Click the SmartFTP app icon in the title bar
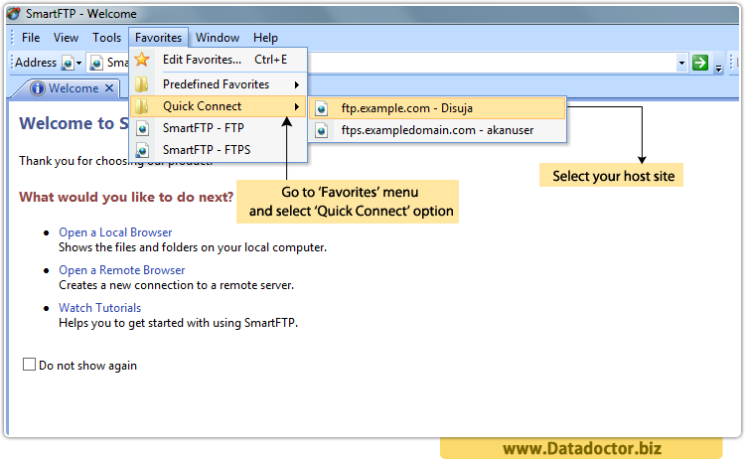745x459 pixels. click(x=13, y=14)
